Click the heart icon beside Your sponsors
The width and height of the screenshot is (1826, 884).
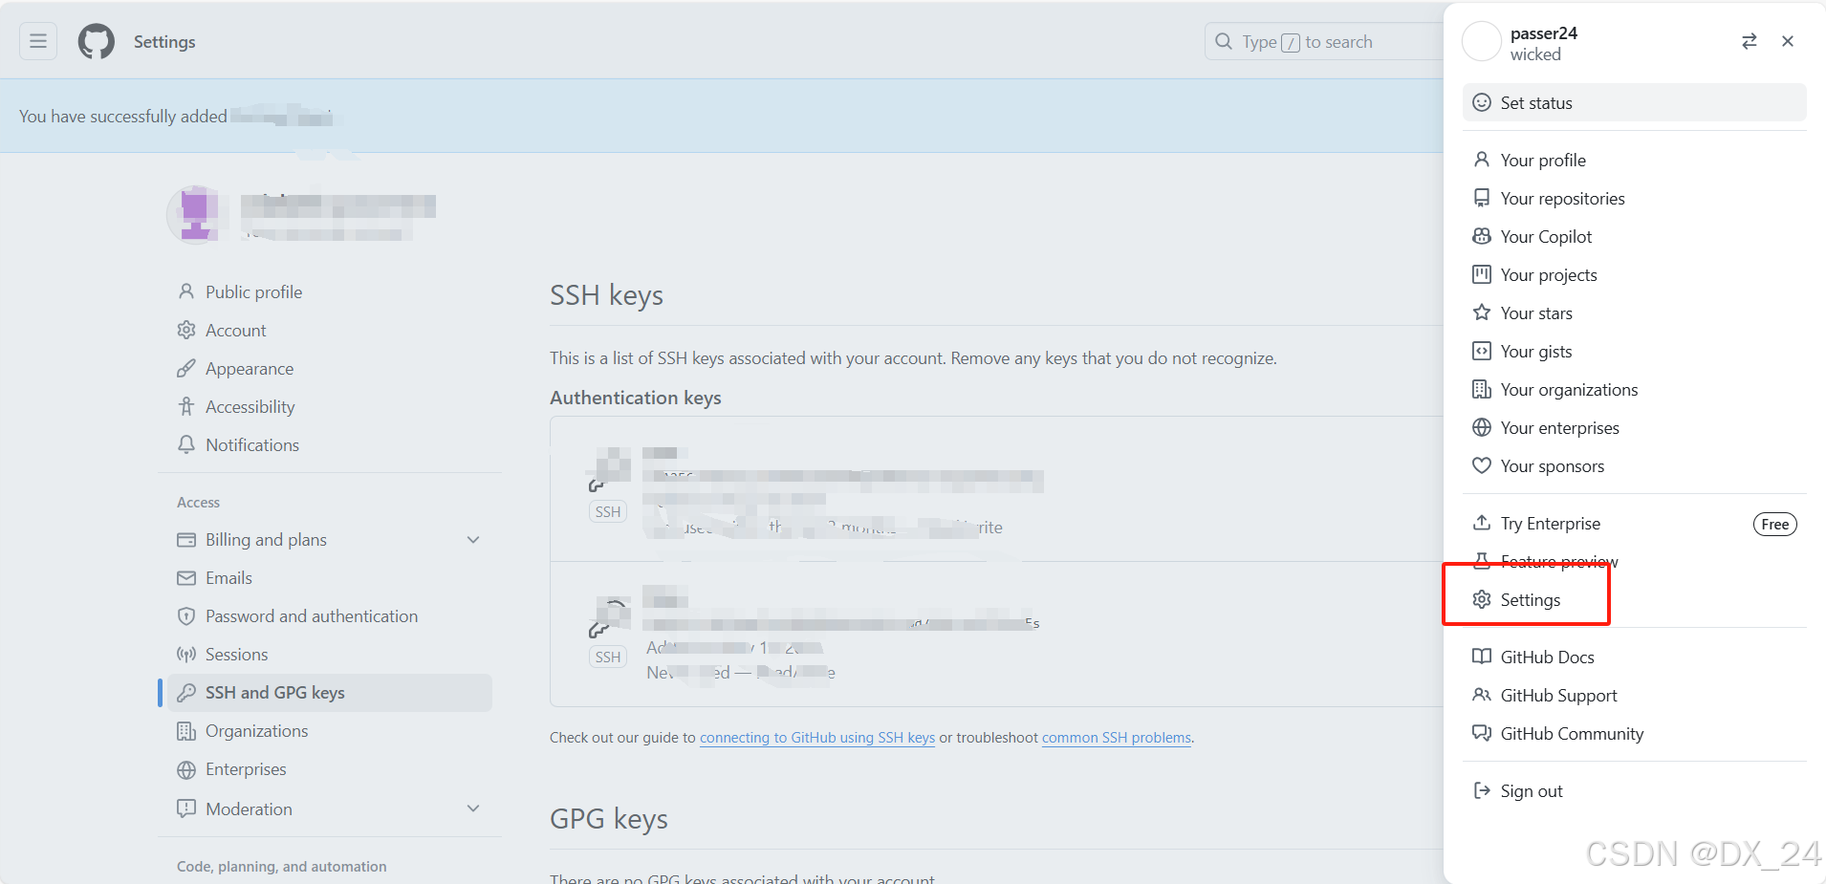point(1482,465)
